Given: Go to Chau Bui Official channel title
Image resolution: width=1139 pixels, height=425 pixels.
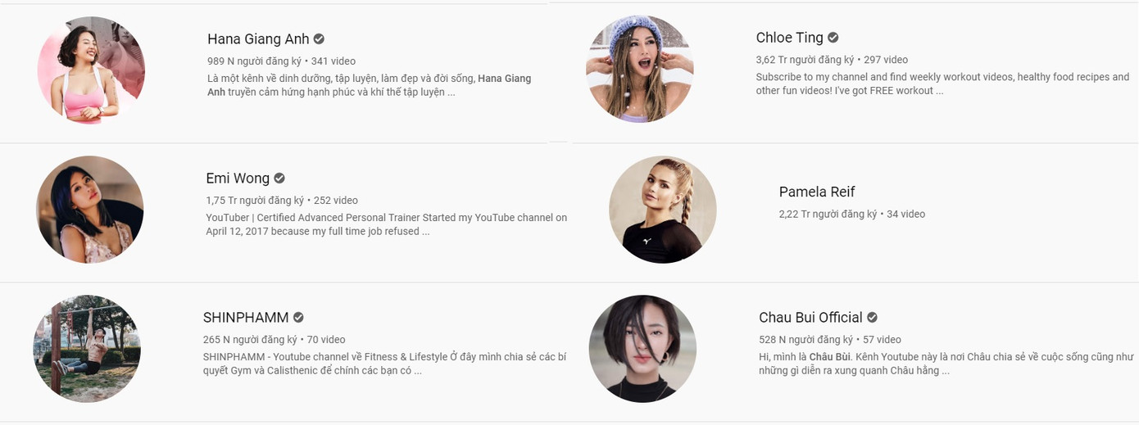Looking at the screenshot, I should click(810, 317).
